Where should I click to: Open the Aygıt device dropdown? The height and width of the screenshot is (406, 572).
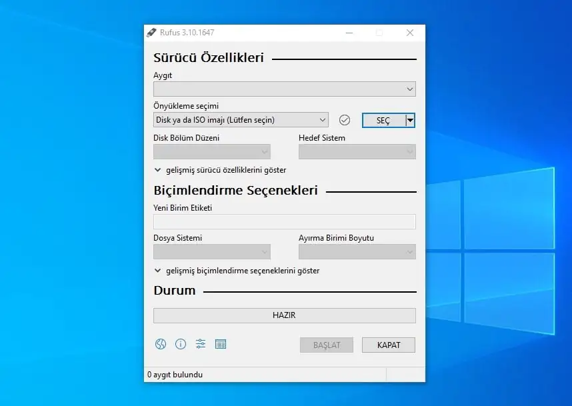tap(284, 89)
